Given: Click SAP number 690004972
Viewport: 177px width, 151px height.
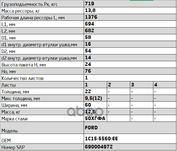Looking at the screenshot, I should click(99, 147).
